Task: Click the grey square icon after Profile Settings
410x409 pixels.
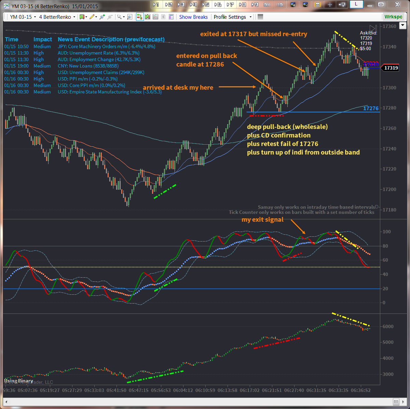Action: [260, 17]
